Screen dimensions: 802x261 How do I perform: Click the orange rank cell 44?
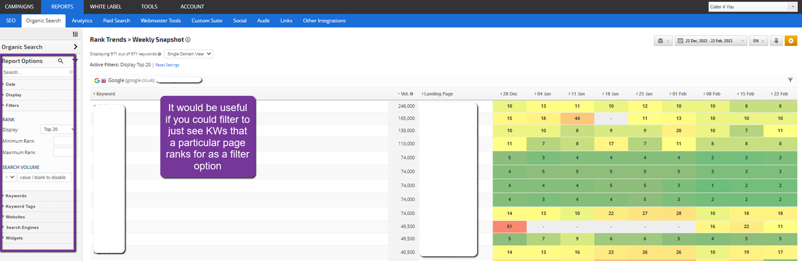pos(577,118)
